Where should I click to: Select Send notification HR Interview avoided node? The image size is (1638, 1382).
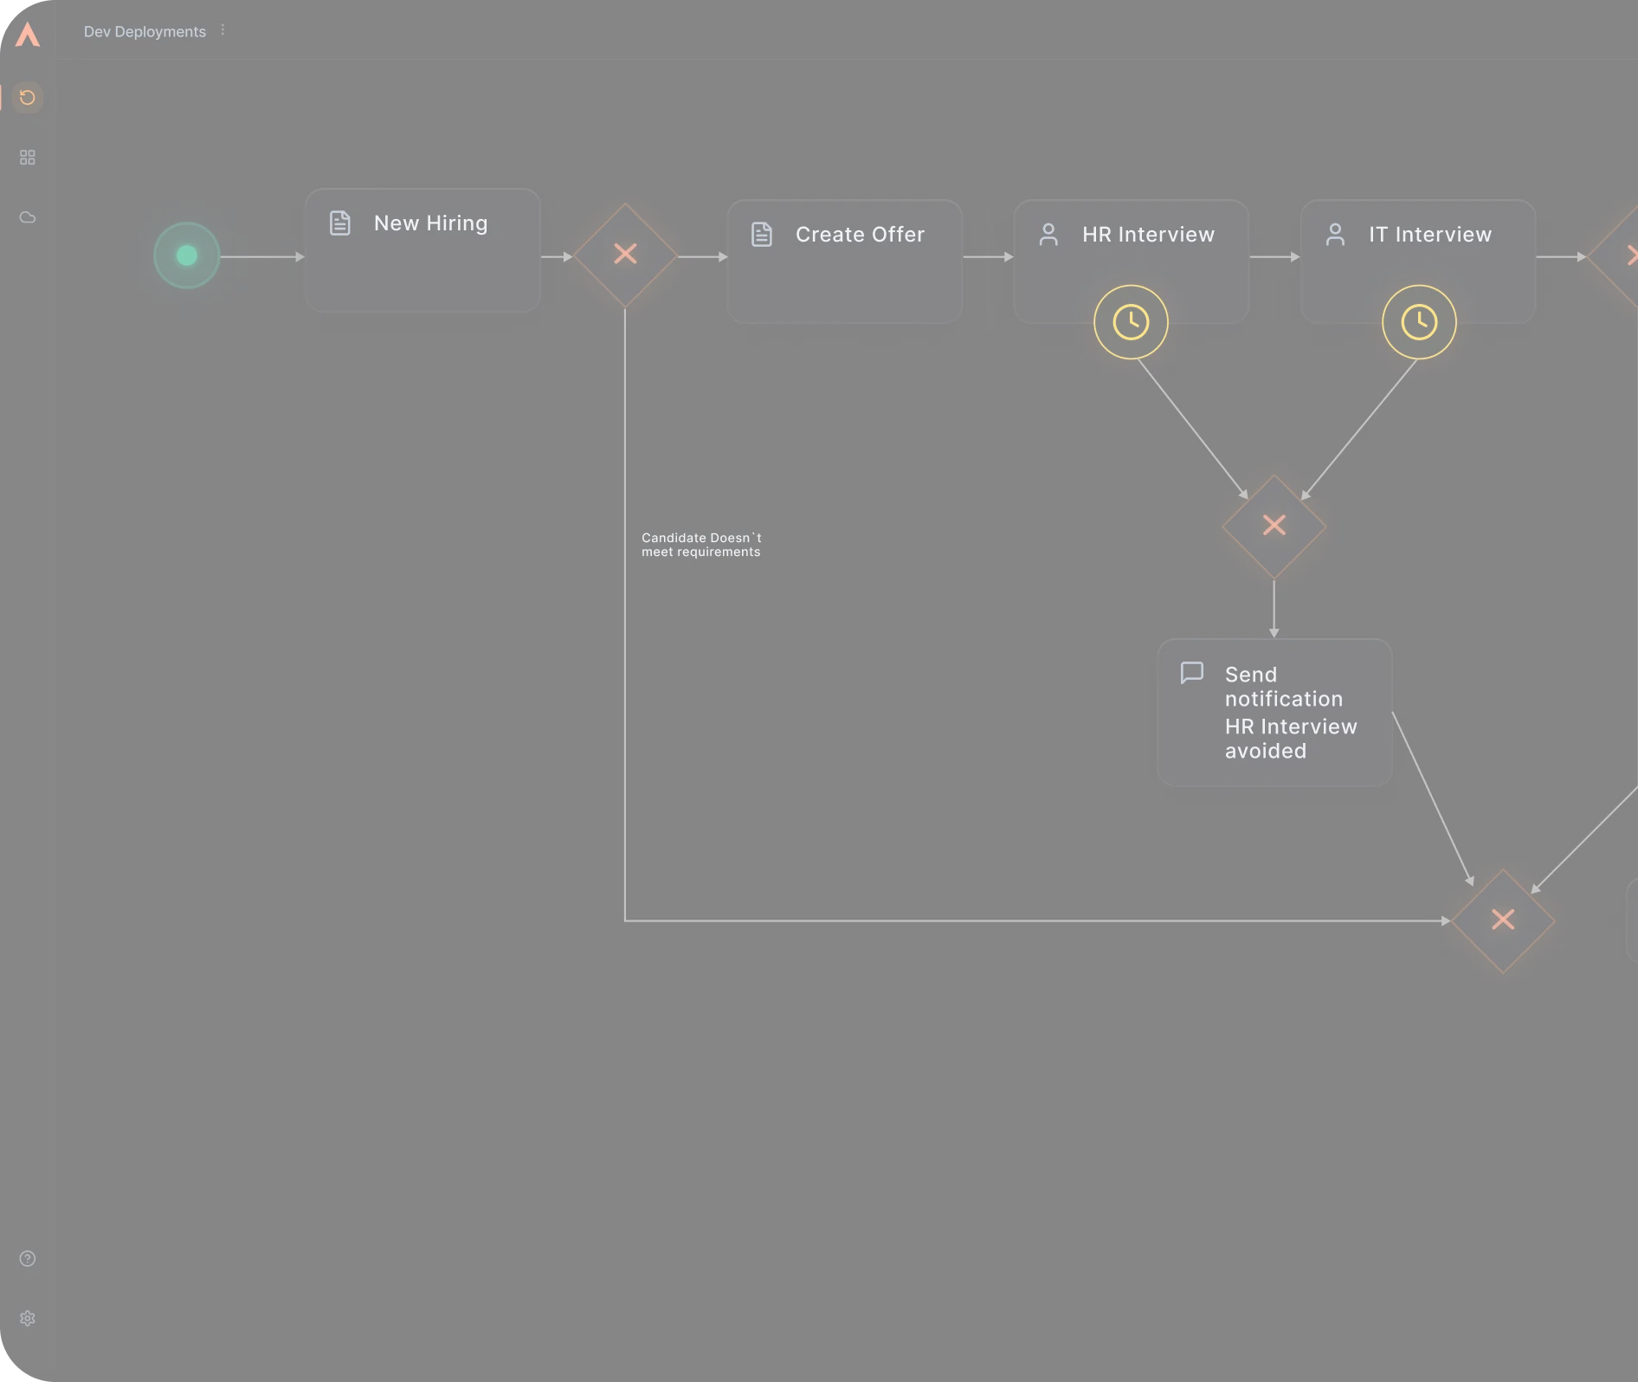click(1274, 712)
